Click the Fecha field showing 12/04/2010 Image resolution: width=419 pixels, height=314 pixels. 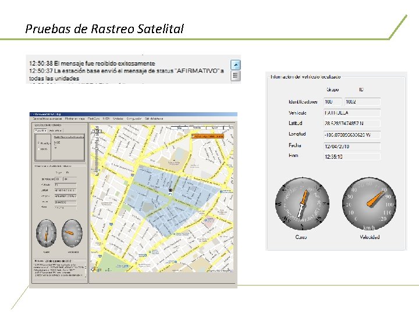tap(352, 146)
